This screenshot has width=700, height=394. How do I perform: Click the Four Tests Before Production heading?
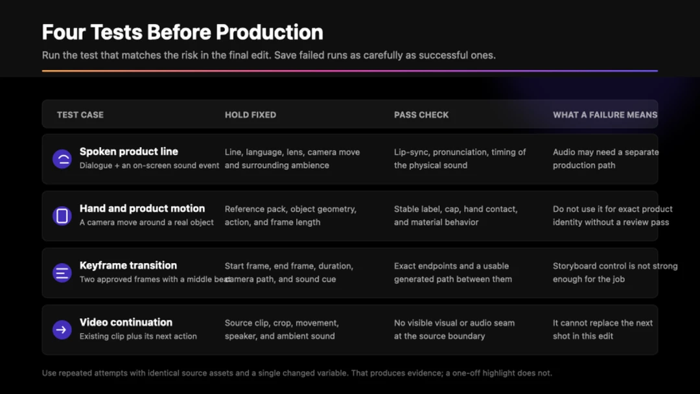coord(183,32)
